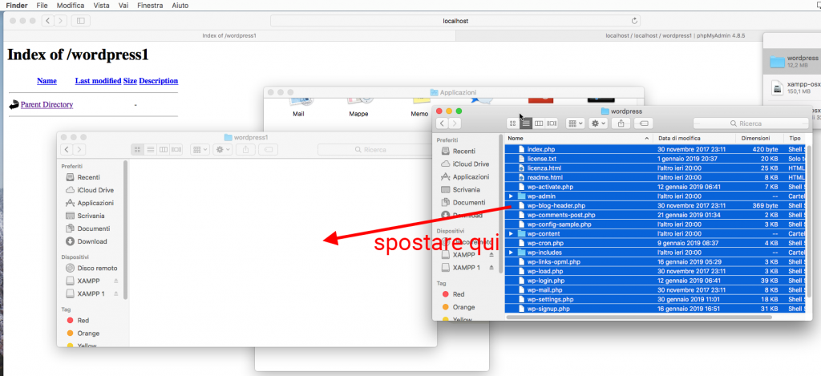Switch wordpress1 window to list view
Viewport: 821px width, 376px height.
(150, 149)
